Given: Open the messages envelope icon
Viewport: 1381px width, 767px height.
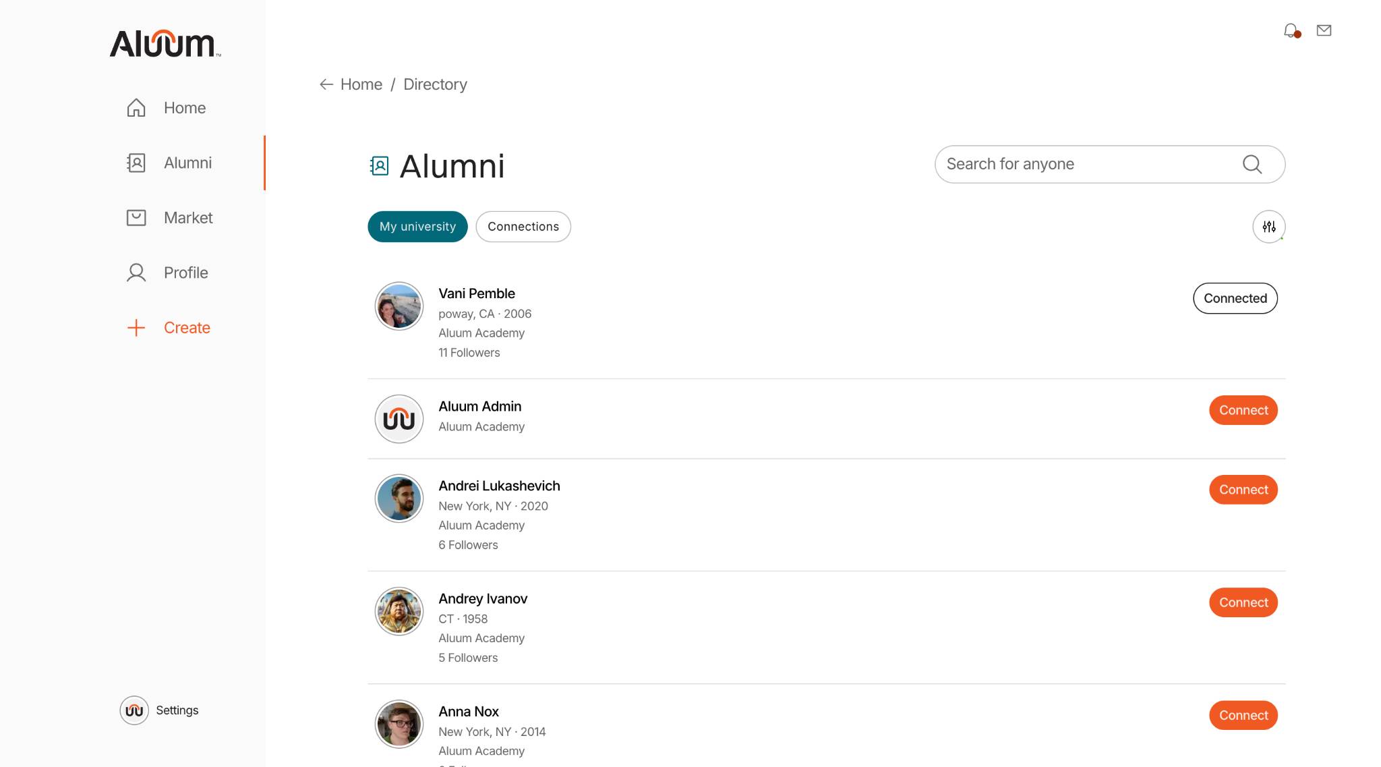Looking at the screenshot, I should pyautogui.click(x=1324, y=30).
